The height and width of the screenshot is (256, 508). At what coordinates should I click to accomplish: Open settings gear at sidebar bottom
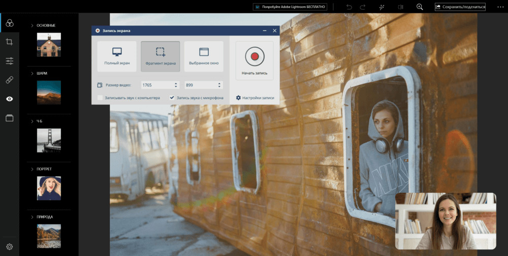[x=9, y=246]
